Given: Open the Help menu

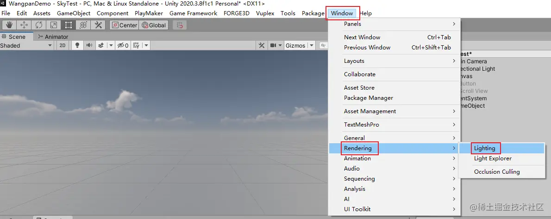Looking at the screenshot, I should point(365,13).
